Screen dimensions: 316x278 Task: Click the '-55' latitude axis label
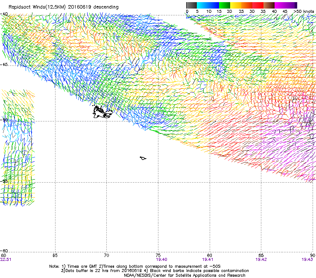point(4,181)
